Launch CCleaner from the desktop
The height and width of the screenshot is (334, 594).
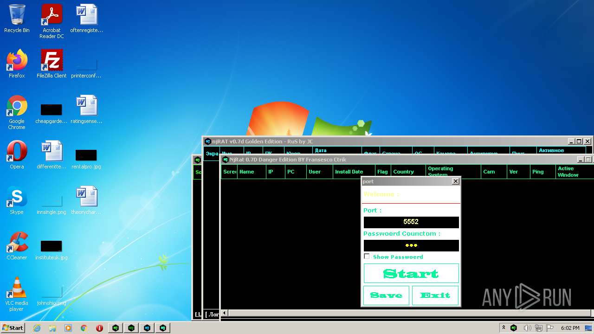[17, 246]
